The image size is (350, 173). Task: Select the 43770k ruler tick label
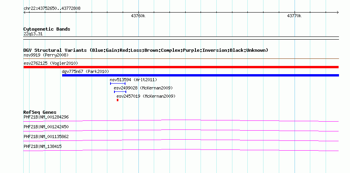294,16
